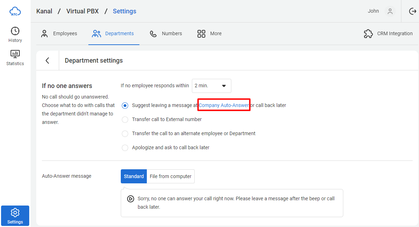Click the logout icon
Image resolution: width=419 pixels, height=227 pixels.
point(413,11)
